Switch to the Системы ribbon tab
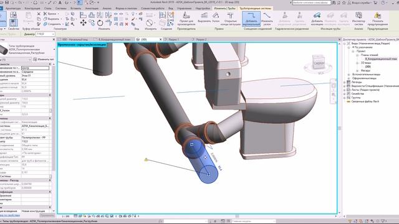 (61, 8)
